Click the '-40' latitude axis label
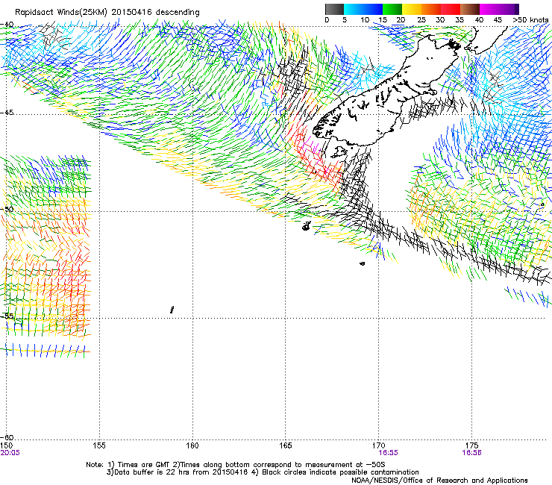The image size is (552, 485). pos(7,25)
